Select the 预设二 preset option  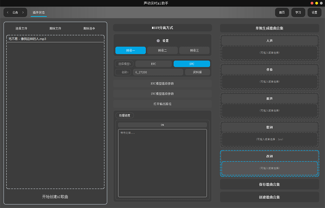coord(162,51)
